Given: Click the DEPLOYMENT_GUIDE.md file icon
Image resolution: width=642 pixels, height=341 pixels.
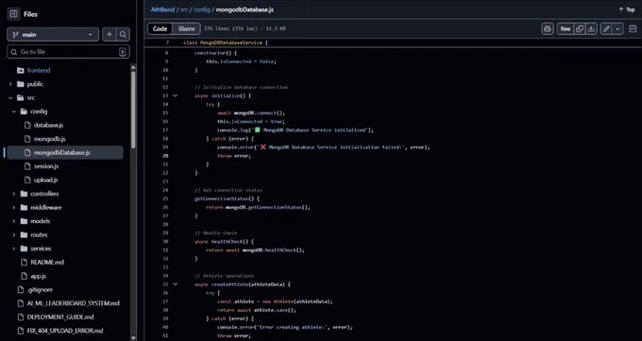Looking at the screenshot, I should tap(21, 317).
